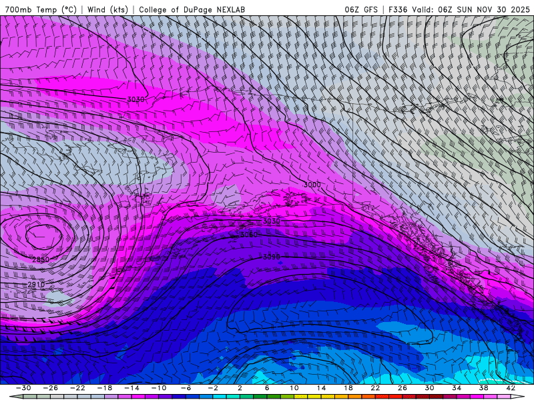534x400 pixels.
Task: Click the positive 2 colorbar scale value
Action: coord(240,388)
